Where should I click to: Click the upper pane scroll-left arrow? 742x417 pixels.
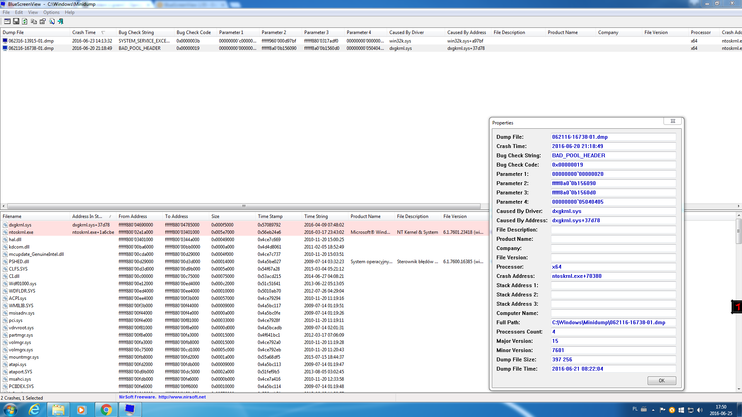point(3,206)
